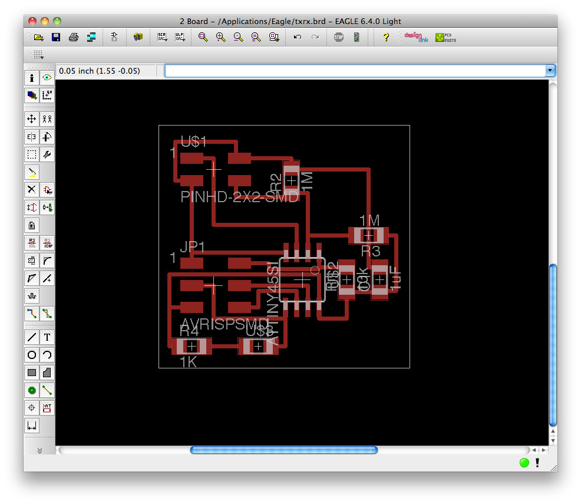Launch the CAM processor

pos(91,37)
